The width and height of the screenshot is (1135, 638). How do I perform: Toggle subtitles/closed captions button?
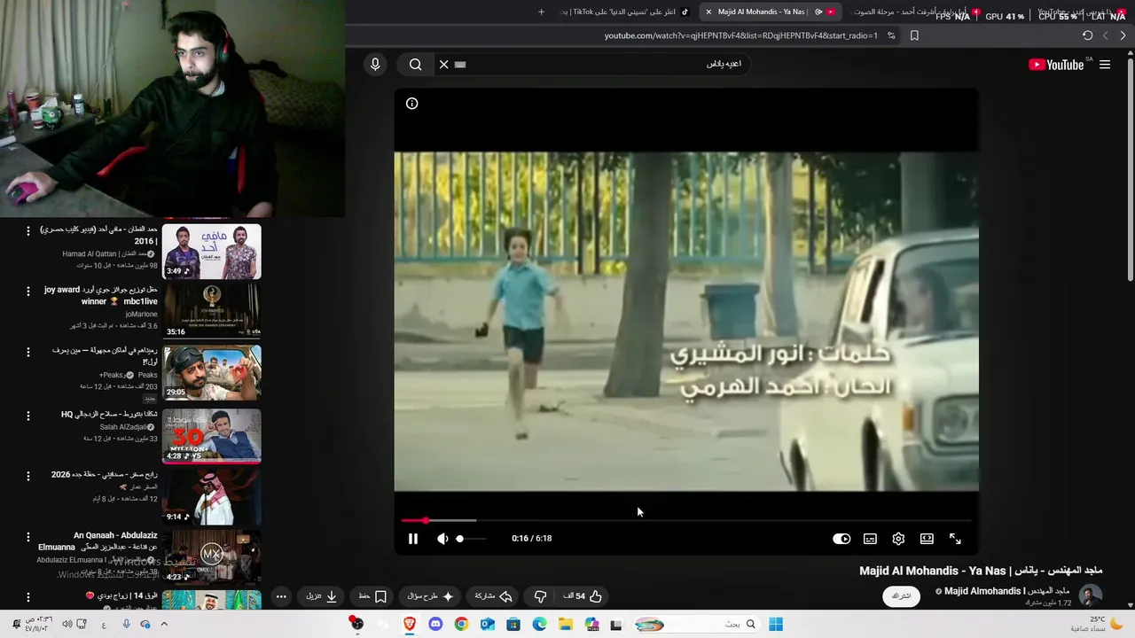tap(870, 539)
